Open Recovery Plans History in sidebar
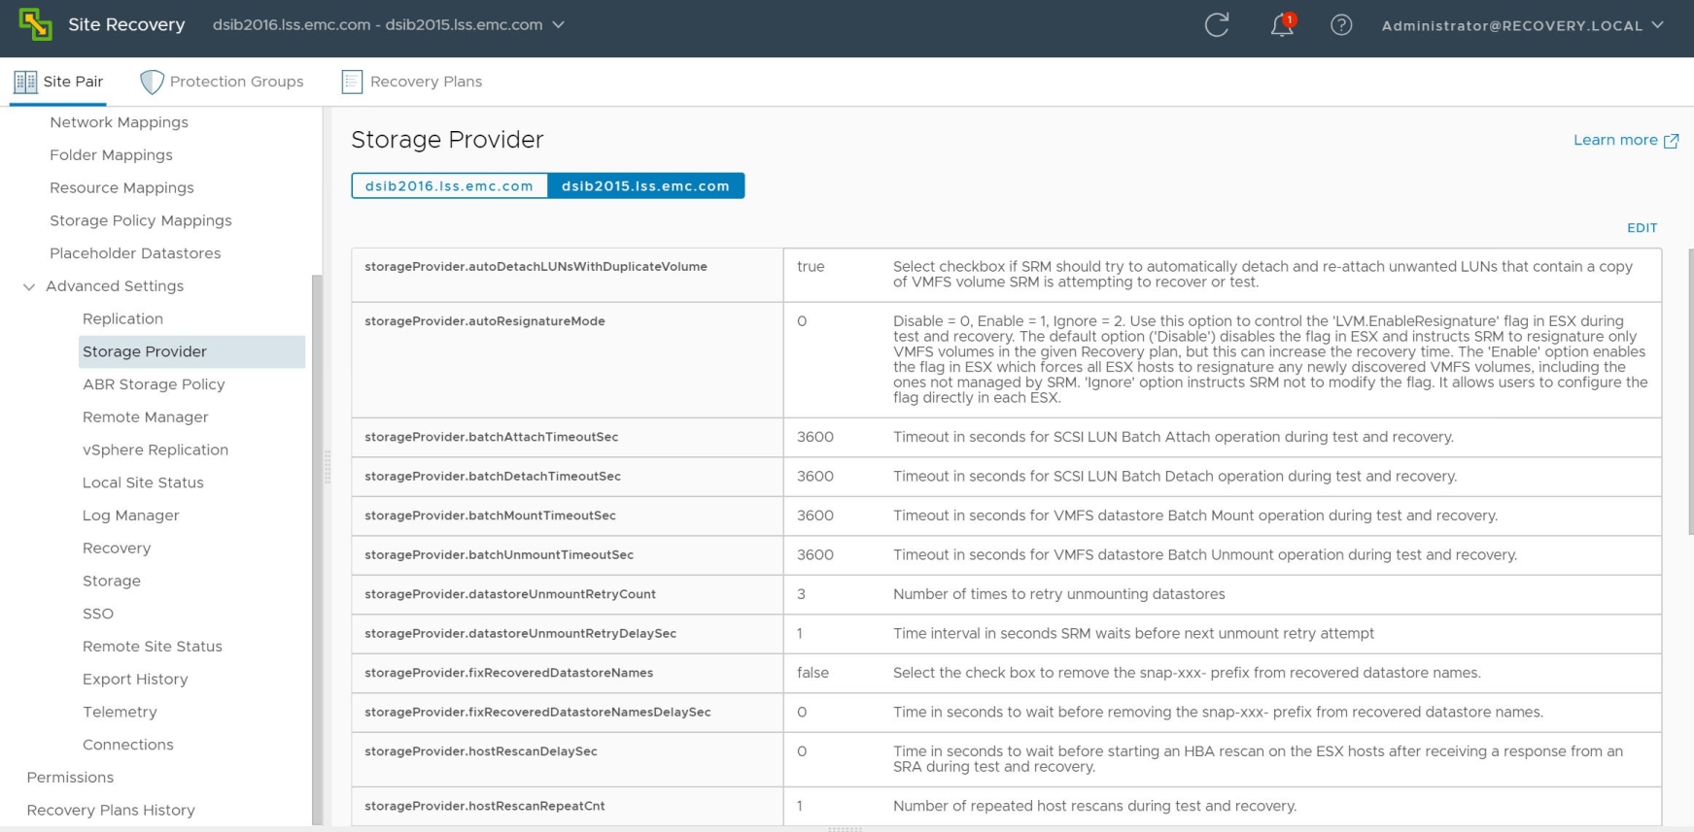 (x=111, y=811)
